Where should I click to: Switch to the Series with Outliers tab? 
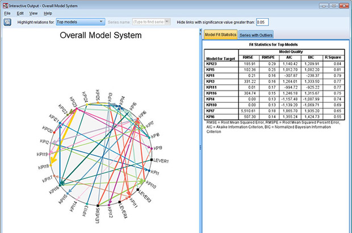(x=257, y=35)
